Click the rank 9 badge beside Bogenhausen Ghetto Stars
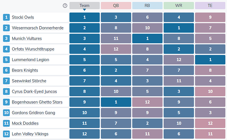 (x=6, y=102)
